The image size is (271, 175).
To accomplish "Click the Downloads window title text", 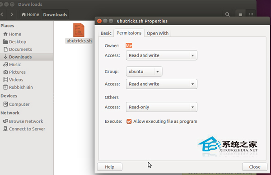I will (x=30, y=4).
